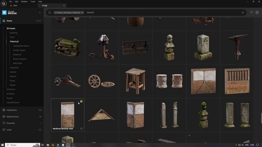Select the ornate iron lamp bracket thumbnail
Screen dimensions: 262x147
[x=102, y=47]
